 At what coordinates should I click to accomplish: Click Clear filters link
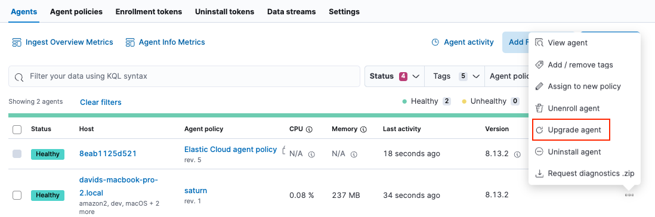pos(101,103)
